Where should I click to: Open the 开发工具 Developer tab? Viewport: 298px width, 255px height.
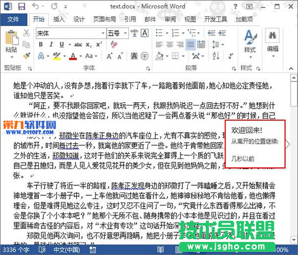pos(216,19)
